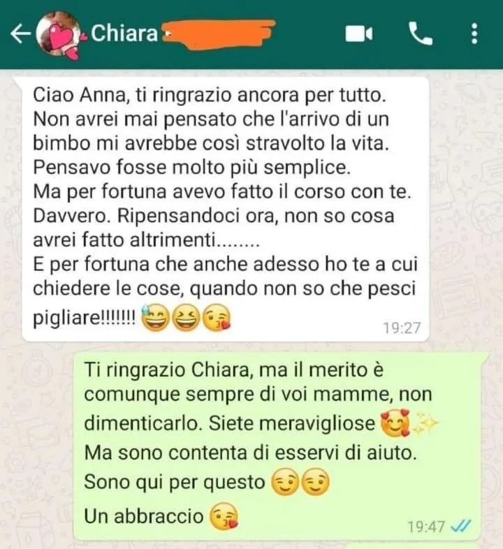The width and height of the screenshot is (503, 549).
Task: Tap the first blushing emoji after questo
Action: (x=285, y=481)
